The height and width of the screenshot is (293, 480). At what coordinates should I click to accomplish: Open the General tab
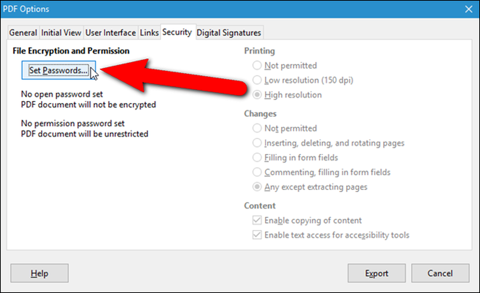click(x=23, y=33)
